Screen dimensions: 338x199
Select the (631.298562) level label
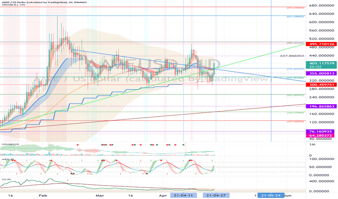295,17
